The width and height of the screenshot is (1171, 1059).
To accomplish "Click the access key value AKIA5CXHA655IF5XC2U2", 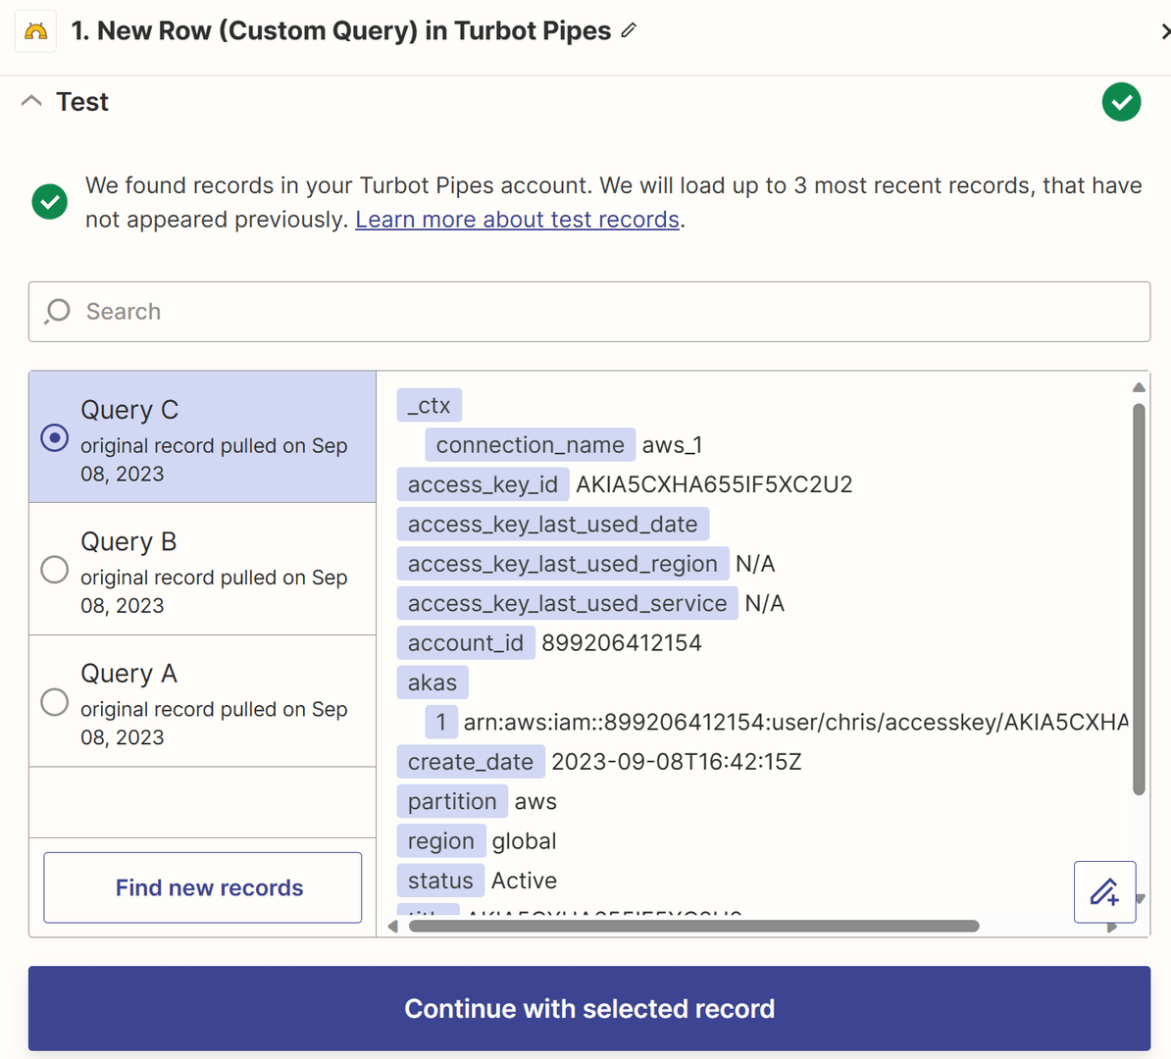I will tap(714, 484).
